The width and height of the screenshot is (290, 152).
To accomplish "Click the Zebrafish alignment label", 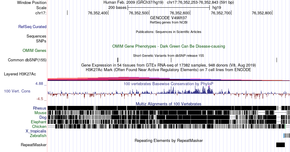I will tap(38, 136).
